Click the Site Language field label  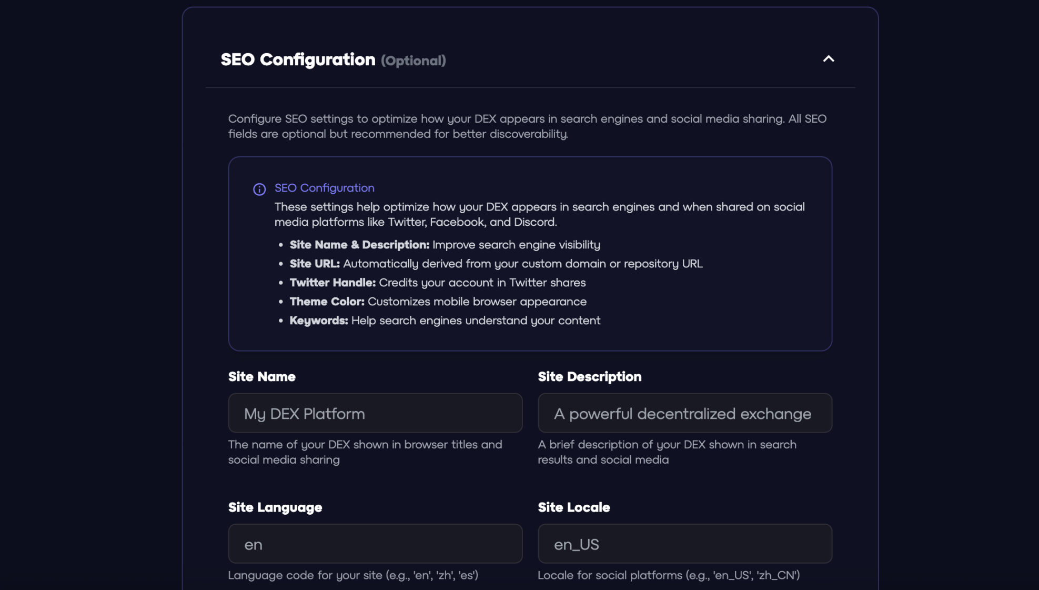click(x=275, y=507)
